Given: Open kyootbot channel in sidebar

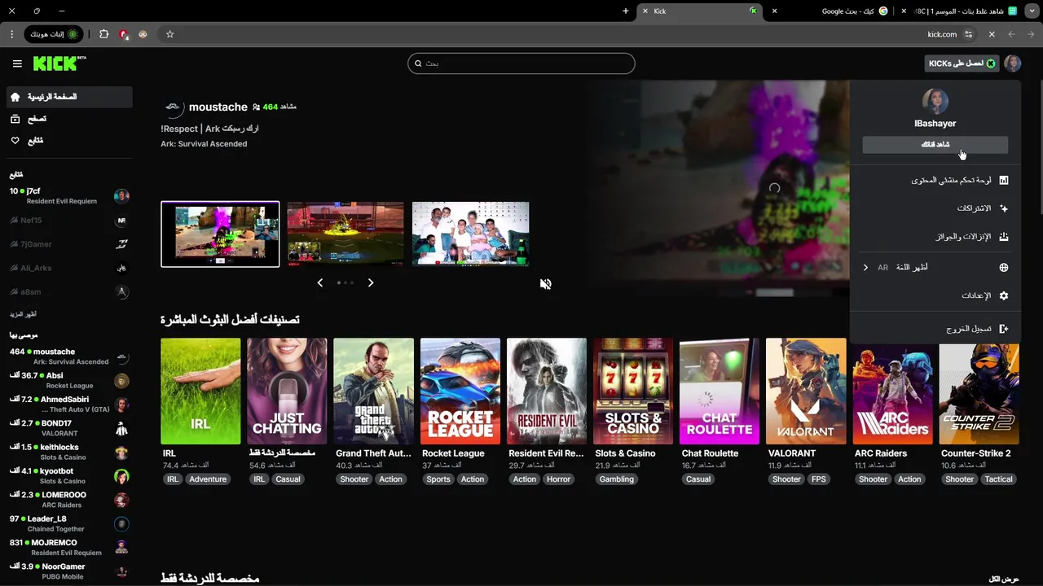Looking at the screenshot, I should click(69, 476).
